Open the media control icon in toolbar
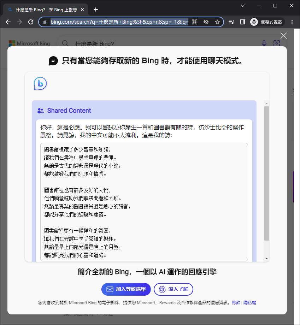 coord(231,22)
